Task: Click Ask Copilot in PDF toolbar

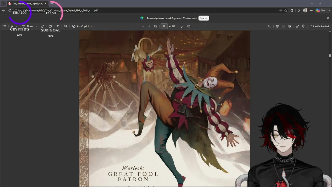Action: click(81, 26)
